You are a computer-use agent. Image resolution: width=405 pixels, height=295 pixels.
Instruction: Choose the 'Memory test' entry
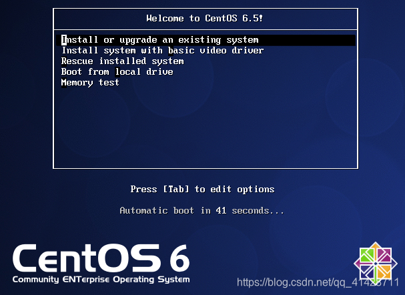click(90, 82)
